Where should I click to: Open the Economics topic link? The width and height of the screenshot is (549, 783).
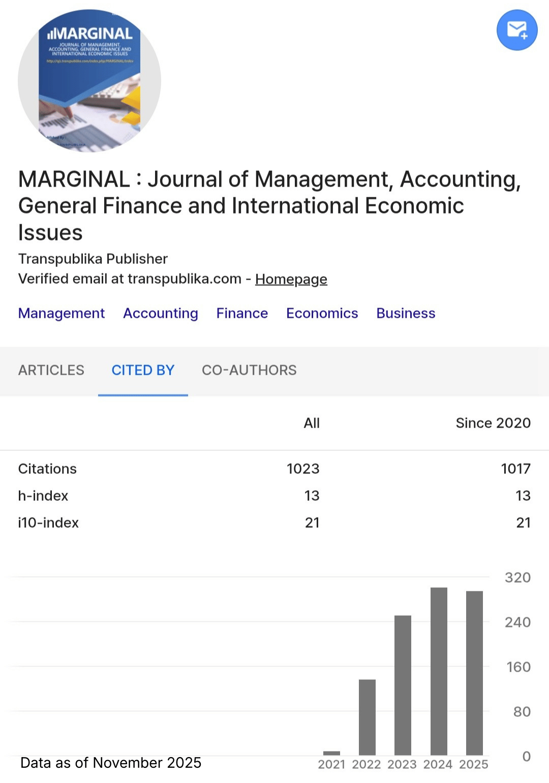click(322, 313)
